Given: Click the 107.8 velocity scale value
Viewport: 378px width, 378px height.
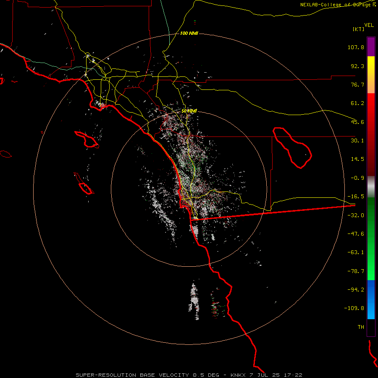Looking at the screenshot, I should pos(356,47).
